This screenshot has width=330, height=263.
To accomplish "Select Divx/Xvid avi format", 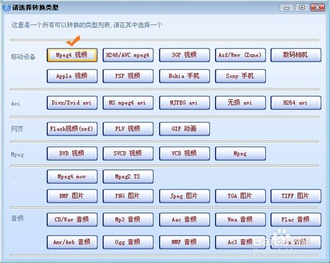I will [72, 103].
